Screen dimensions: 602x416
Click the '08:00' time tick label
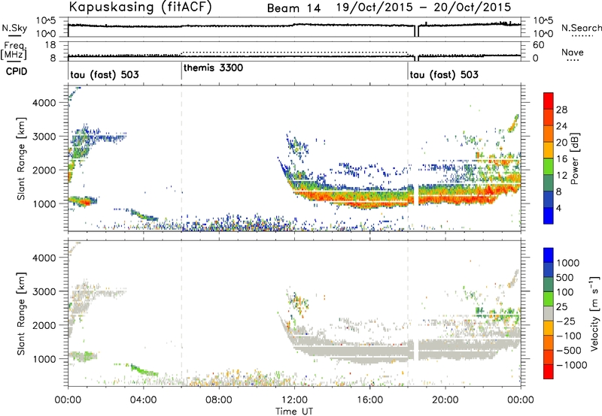tap(219, 400)
